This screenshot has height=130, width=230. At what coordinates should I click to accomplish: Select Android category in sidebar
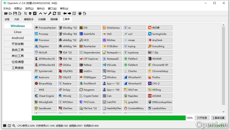pyautogui.click(x=18, y=38)
